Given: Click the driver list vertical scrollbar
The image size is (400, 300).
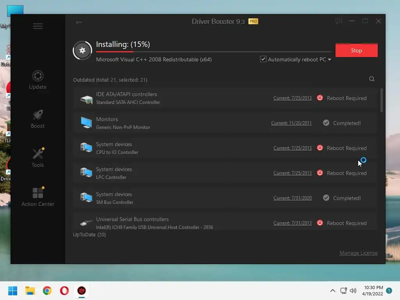Looking at the screenshot, I should coord(382,100).
